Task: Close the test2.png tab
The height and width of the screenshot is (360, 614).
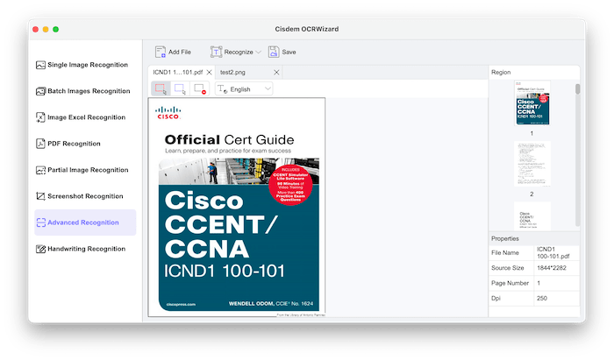Action: click(x=276, y=72)
